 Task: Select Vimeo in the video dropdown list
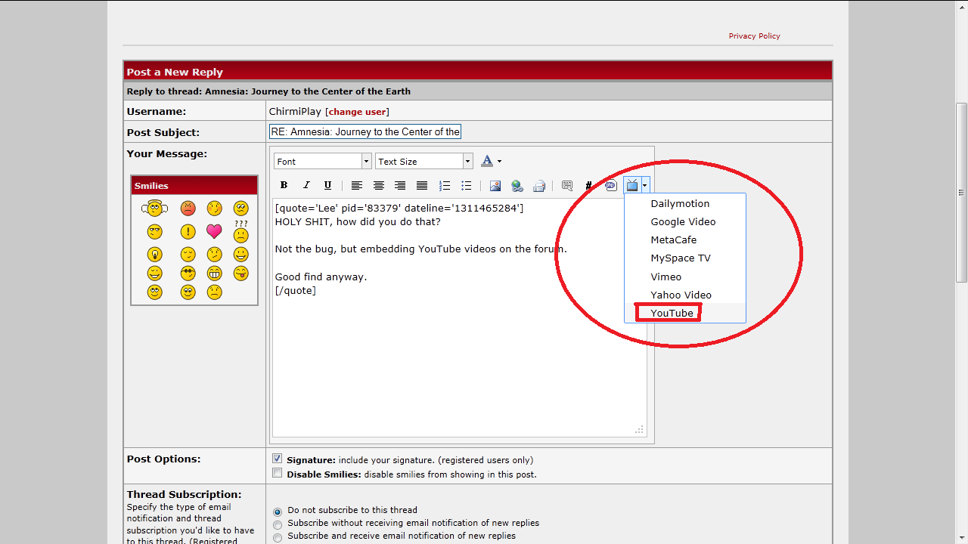tap(665, 277)
